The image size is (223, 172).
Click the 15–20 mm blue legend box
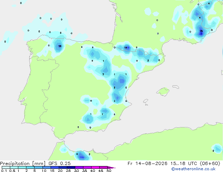click(55, 167)
